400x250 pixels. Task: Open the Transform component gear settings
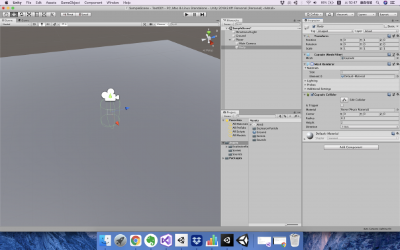397,36
